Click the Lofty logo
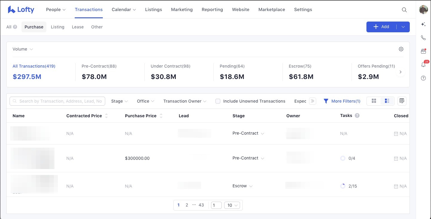The image size is (431, 219). [21, 9]
